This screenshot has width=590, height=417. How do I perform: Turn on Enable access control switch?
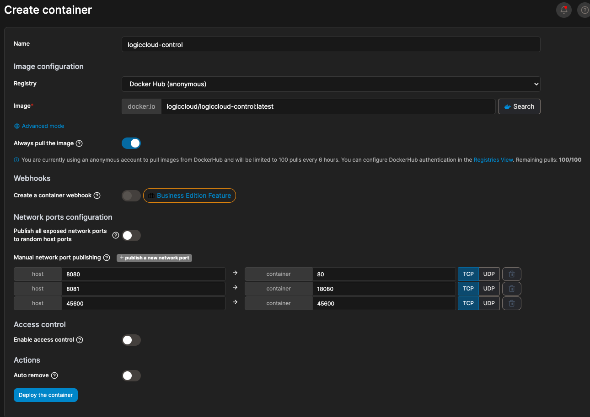tap(131, 340)
